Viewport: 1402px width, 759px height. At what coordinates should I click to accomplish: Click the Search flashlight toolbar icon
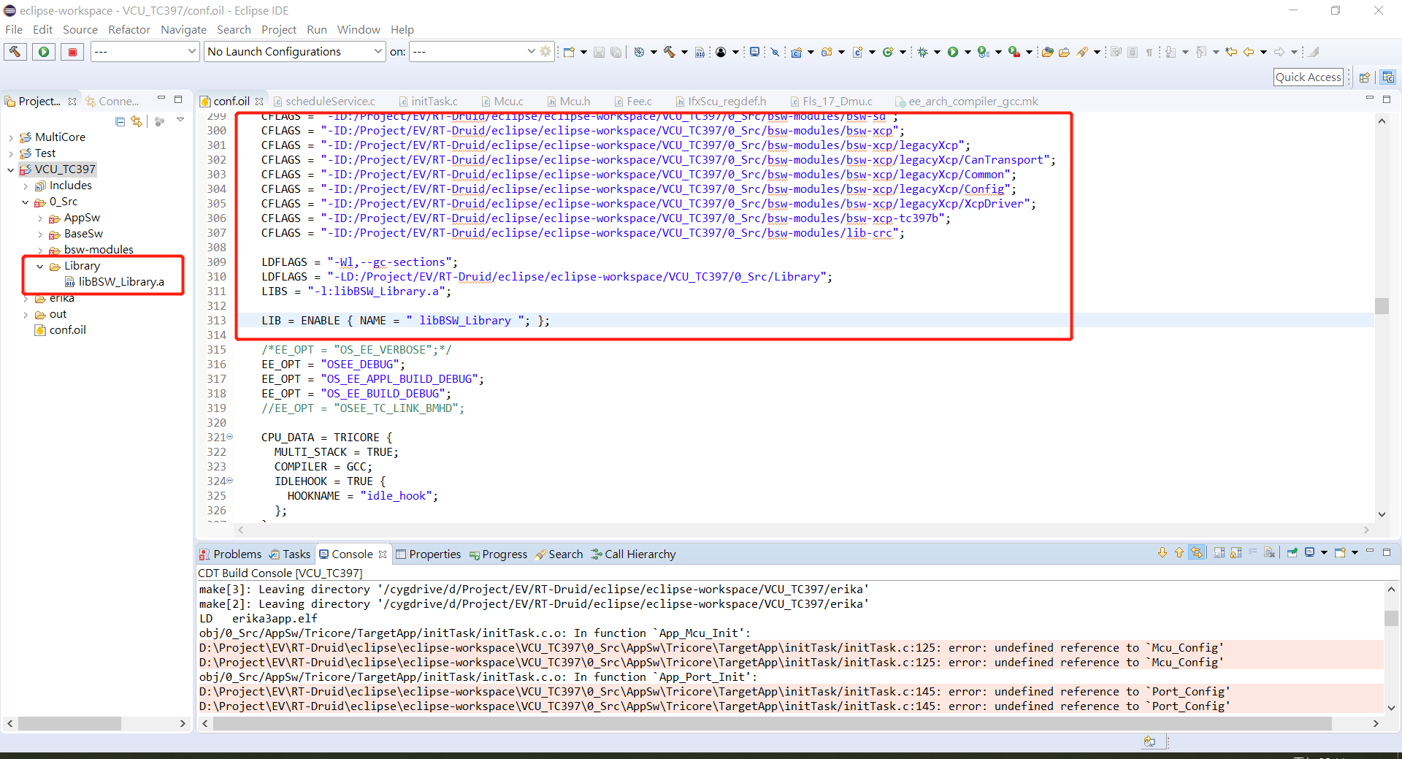point(1082,52)
